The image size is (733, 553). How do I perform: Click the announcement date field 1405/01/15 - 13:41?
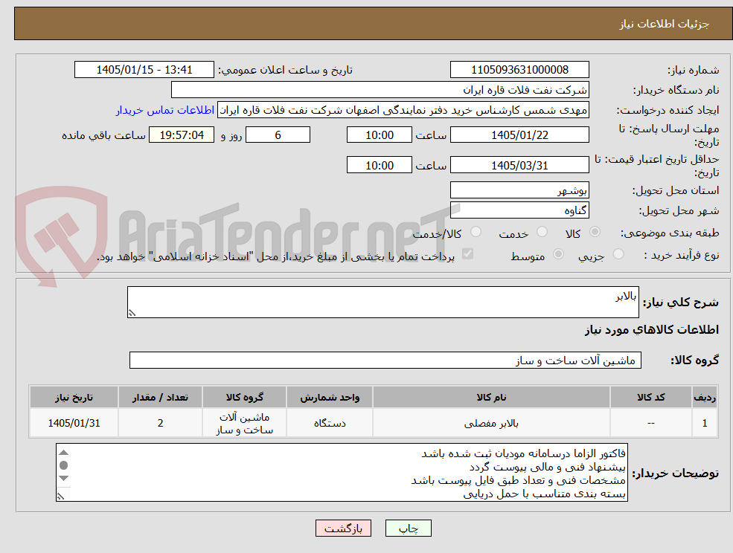pyautogui.click(x=144, y=70)
